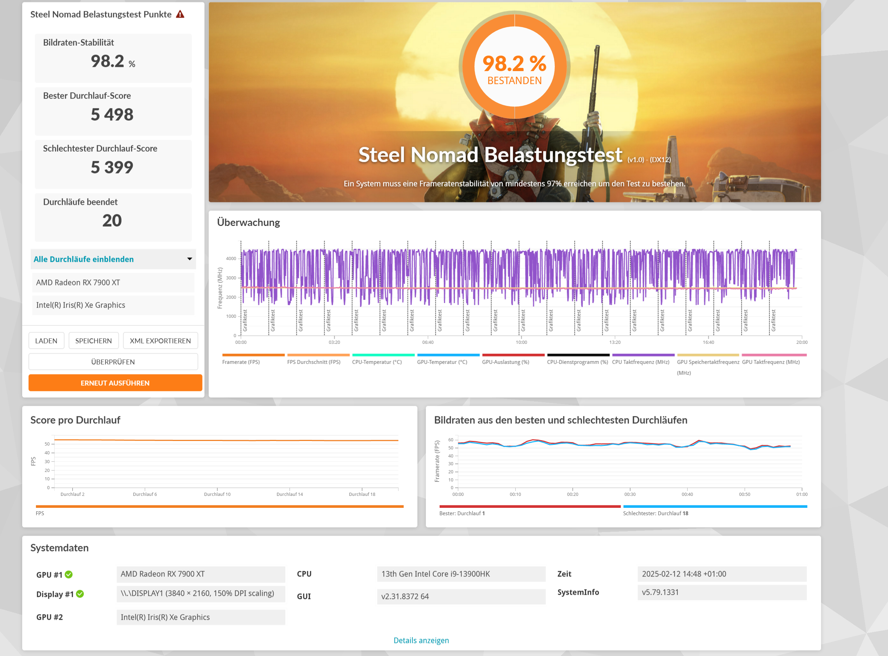
Task: Click the 98.2 % BESTANDEN result circle
Action: pyautogui.click(x=514, y=67)
